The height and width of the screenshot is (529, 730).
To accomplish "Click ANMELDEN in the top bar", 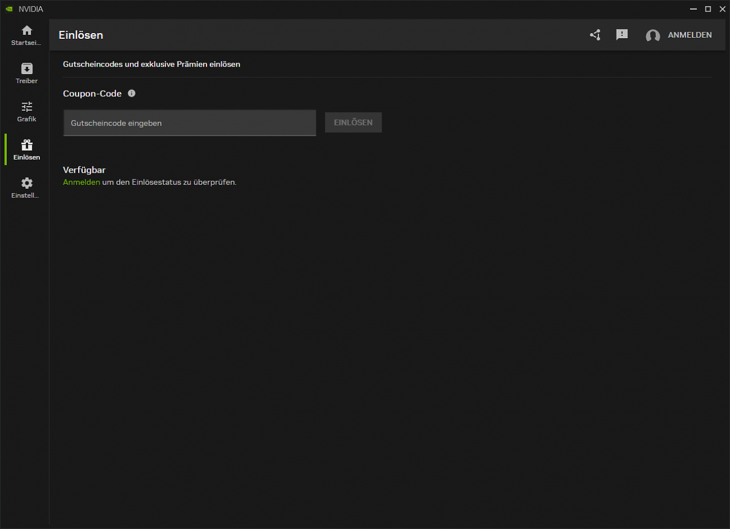I will click(690, 35).
